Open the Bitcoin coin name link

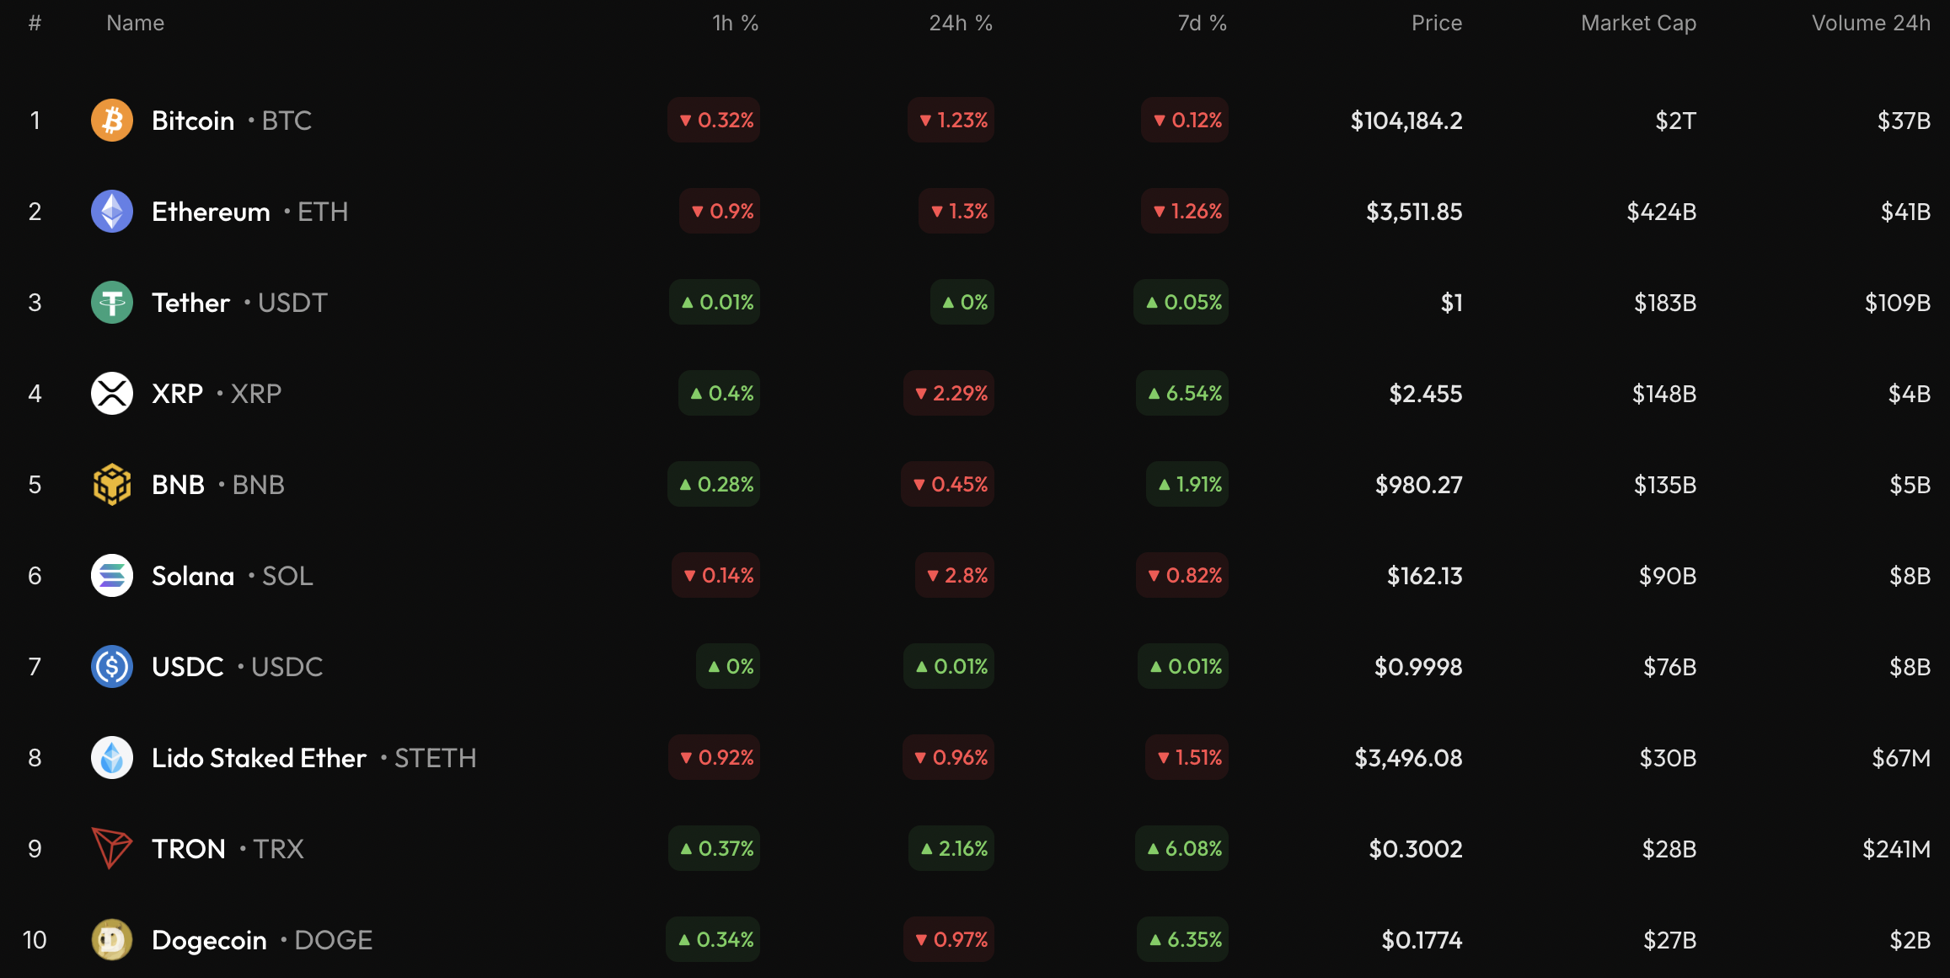193,121
